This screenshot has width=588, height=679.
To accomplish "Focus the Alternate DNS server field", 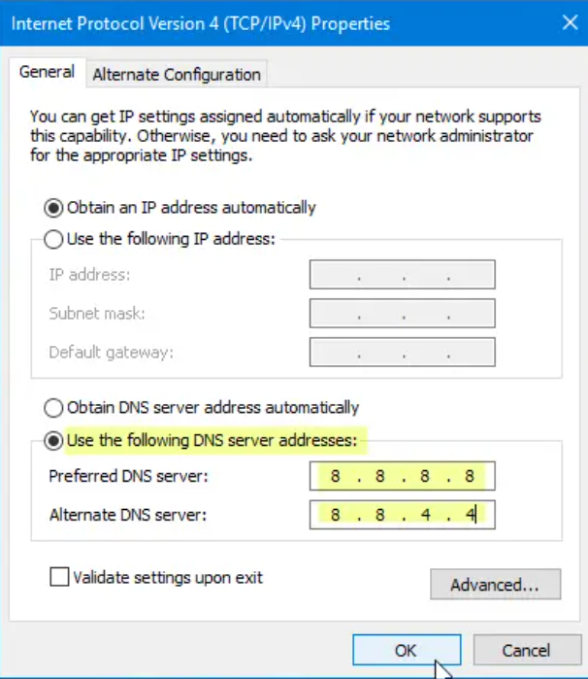I will [x=402, y=514].
